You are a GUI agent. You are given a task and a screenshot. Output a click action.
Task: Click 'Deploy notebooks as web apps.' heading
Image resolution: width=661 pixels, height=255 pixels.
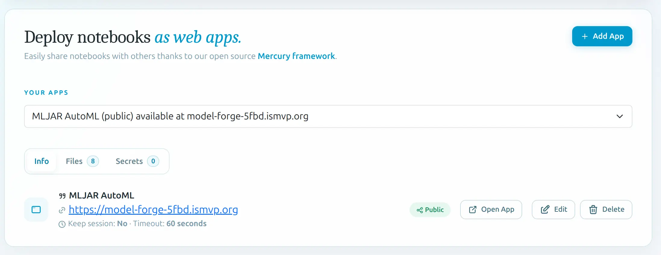(x=133, y=37)
